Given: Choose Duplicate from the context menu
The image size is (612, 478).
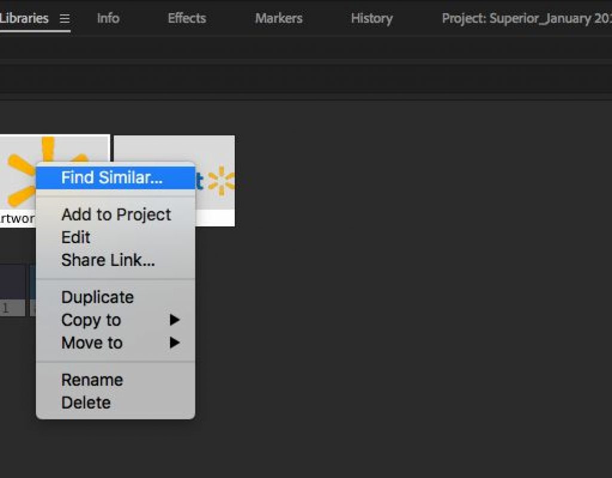Looking at the screenshot, I should click(115, 298).
